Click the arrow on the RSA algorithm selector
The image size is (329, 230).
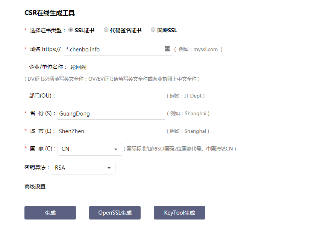109,168
